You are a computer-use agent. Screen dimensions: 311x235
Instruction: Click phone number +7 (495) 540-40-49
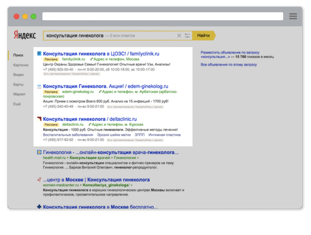(x=58, y=107)
